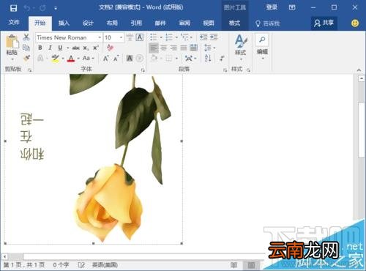Click the 粘贴 (Paste) clipboard button
The image size is (366, 271).
coord(12,42)
